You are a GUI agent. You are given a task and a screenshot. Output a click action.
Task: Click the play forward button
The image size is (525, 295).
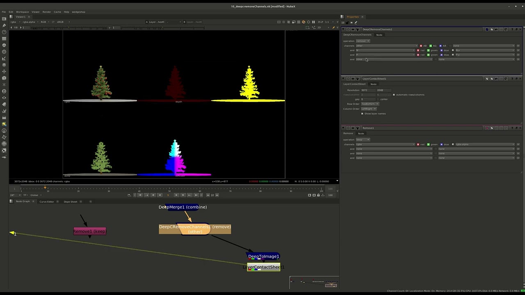176,195
